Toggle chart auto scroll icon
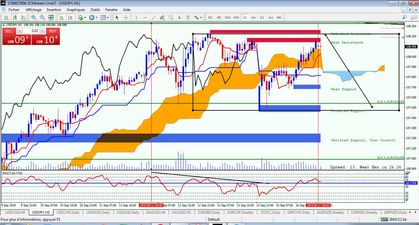419x225 pixels. click(x=61, y=17)
